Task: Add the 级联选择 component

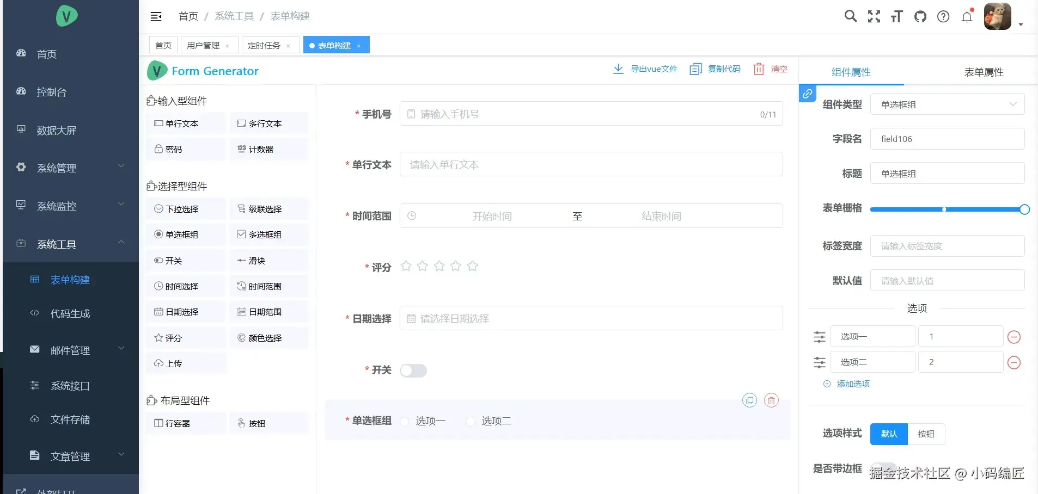Action: pyautogui.click(x=269, y=209)
